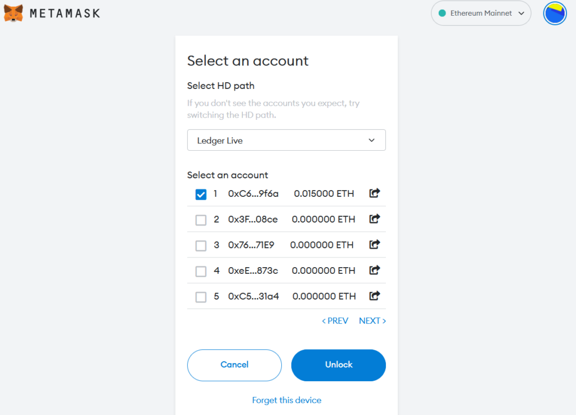This screenshot has width=576, height=415.
Task: Click the Unlock button
Action: coord(338,365)
